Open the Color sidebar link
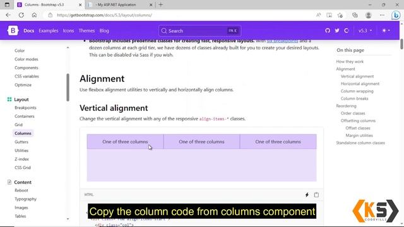The image size is (404, 227). tap(20, 50)
